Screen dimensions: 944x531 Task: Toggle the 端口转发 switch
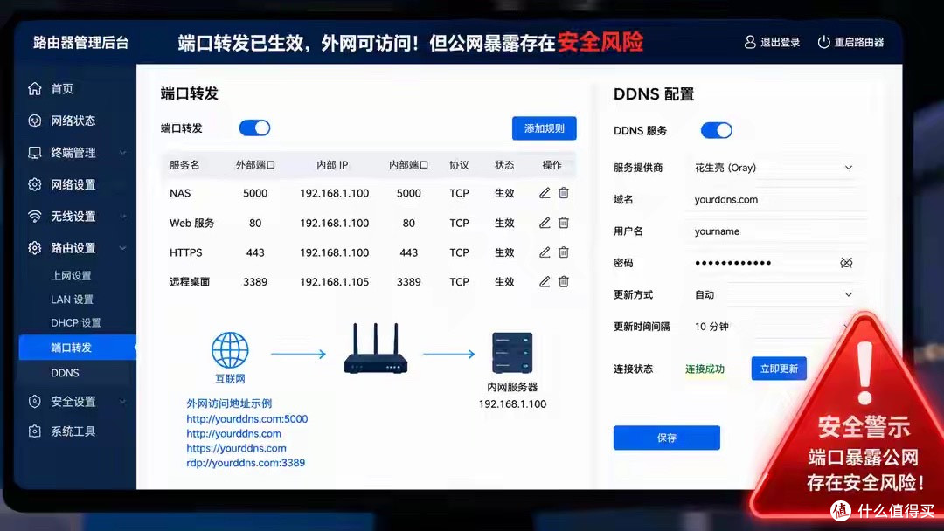click(x=254, y=128)
